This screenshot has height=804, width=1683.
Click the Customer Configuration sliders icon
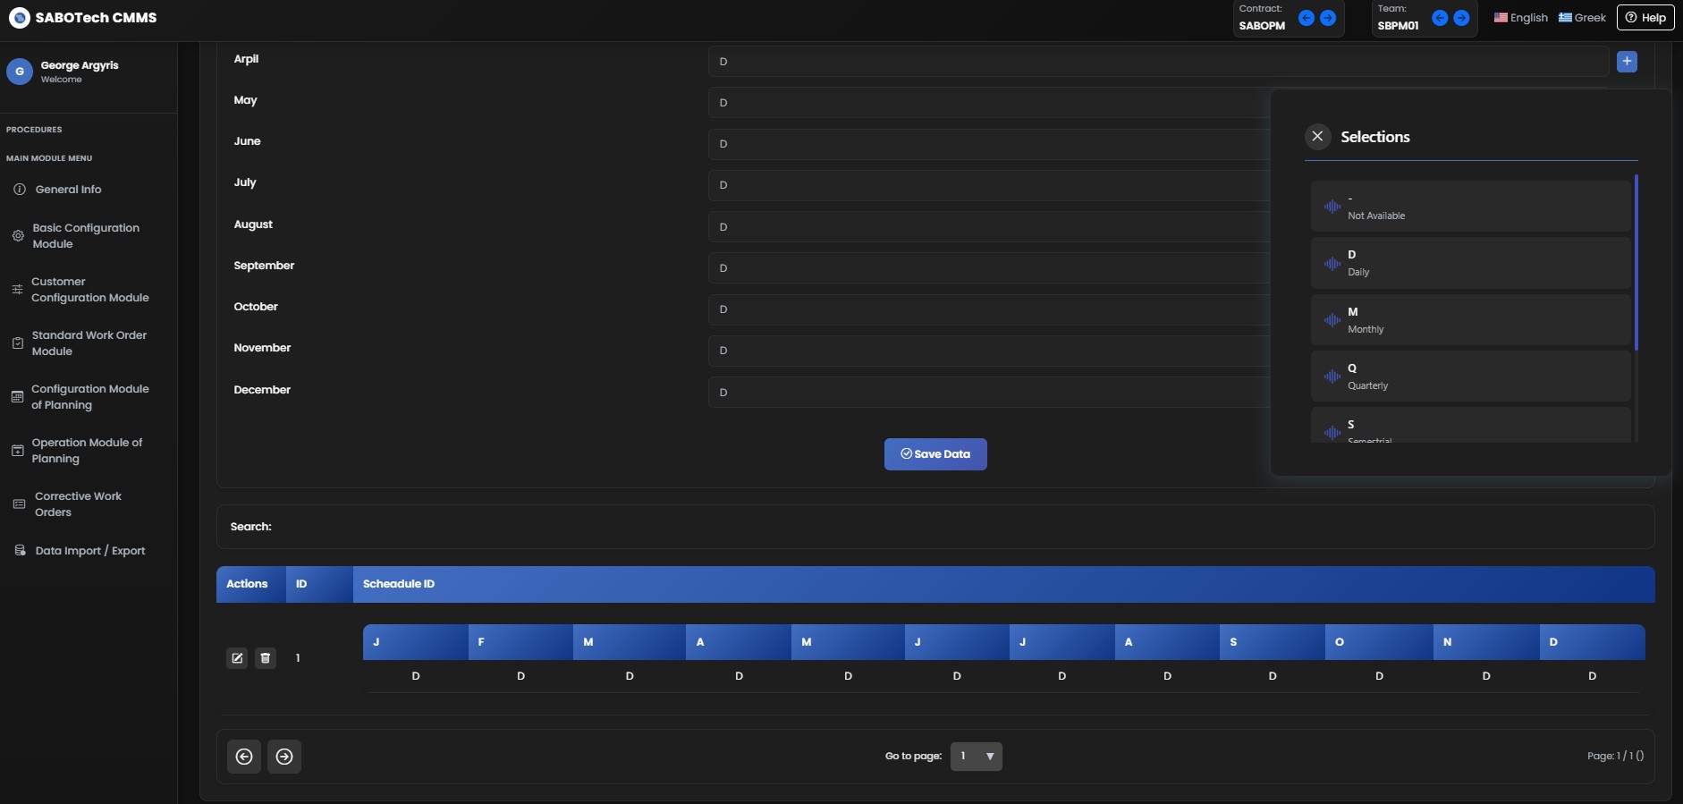17,290
